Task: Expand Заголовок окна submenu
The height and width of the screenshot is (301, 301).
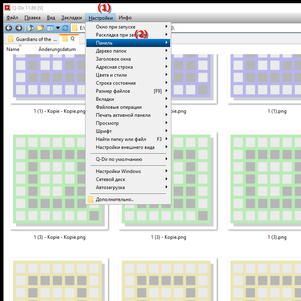Action: (128, 59)
